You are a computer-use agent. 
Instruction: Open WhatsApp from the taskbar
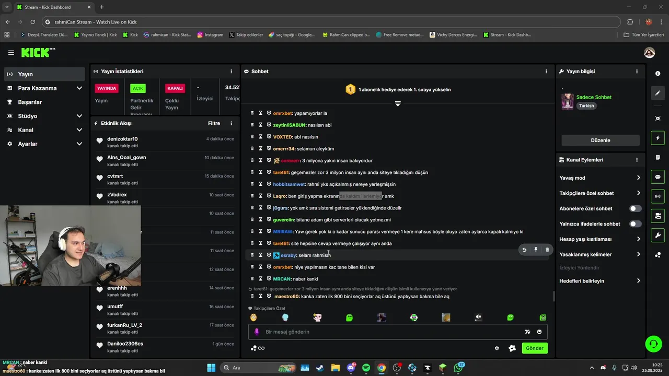click(458, 368)
